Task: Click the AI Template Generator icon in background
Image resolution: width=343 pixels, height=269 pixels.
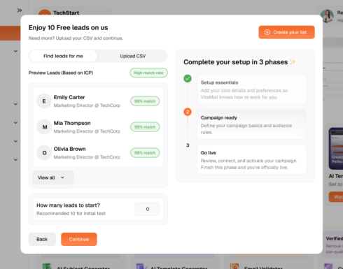Action: 141,266
